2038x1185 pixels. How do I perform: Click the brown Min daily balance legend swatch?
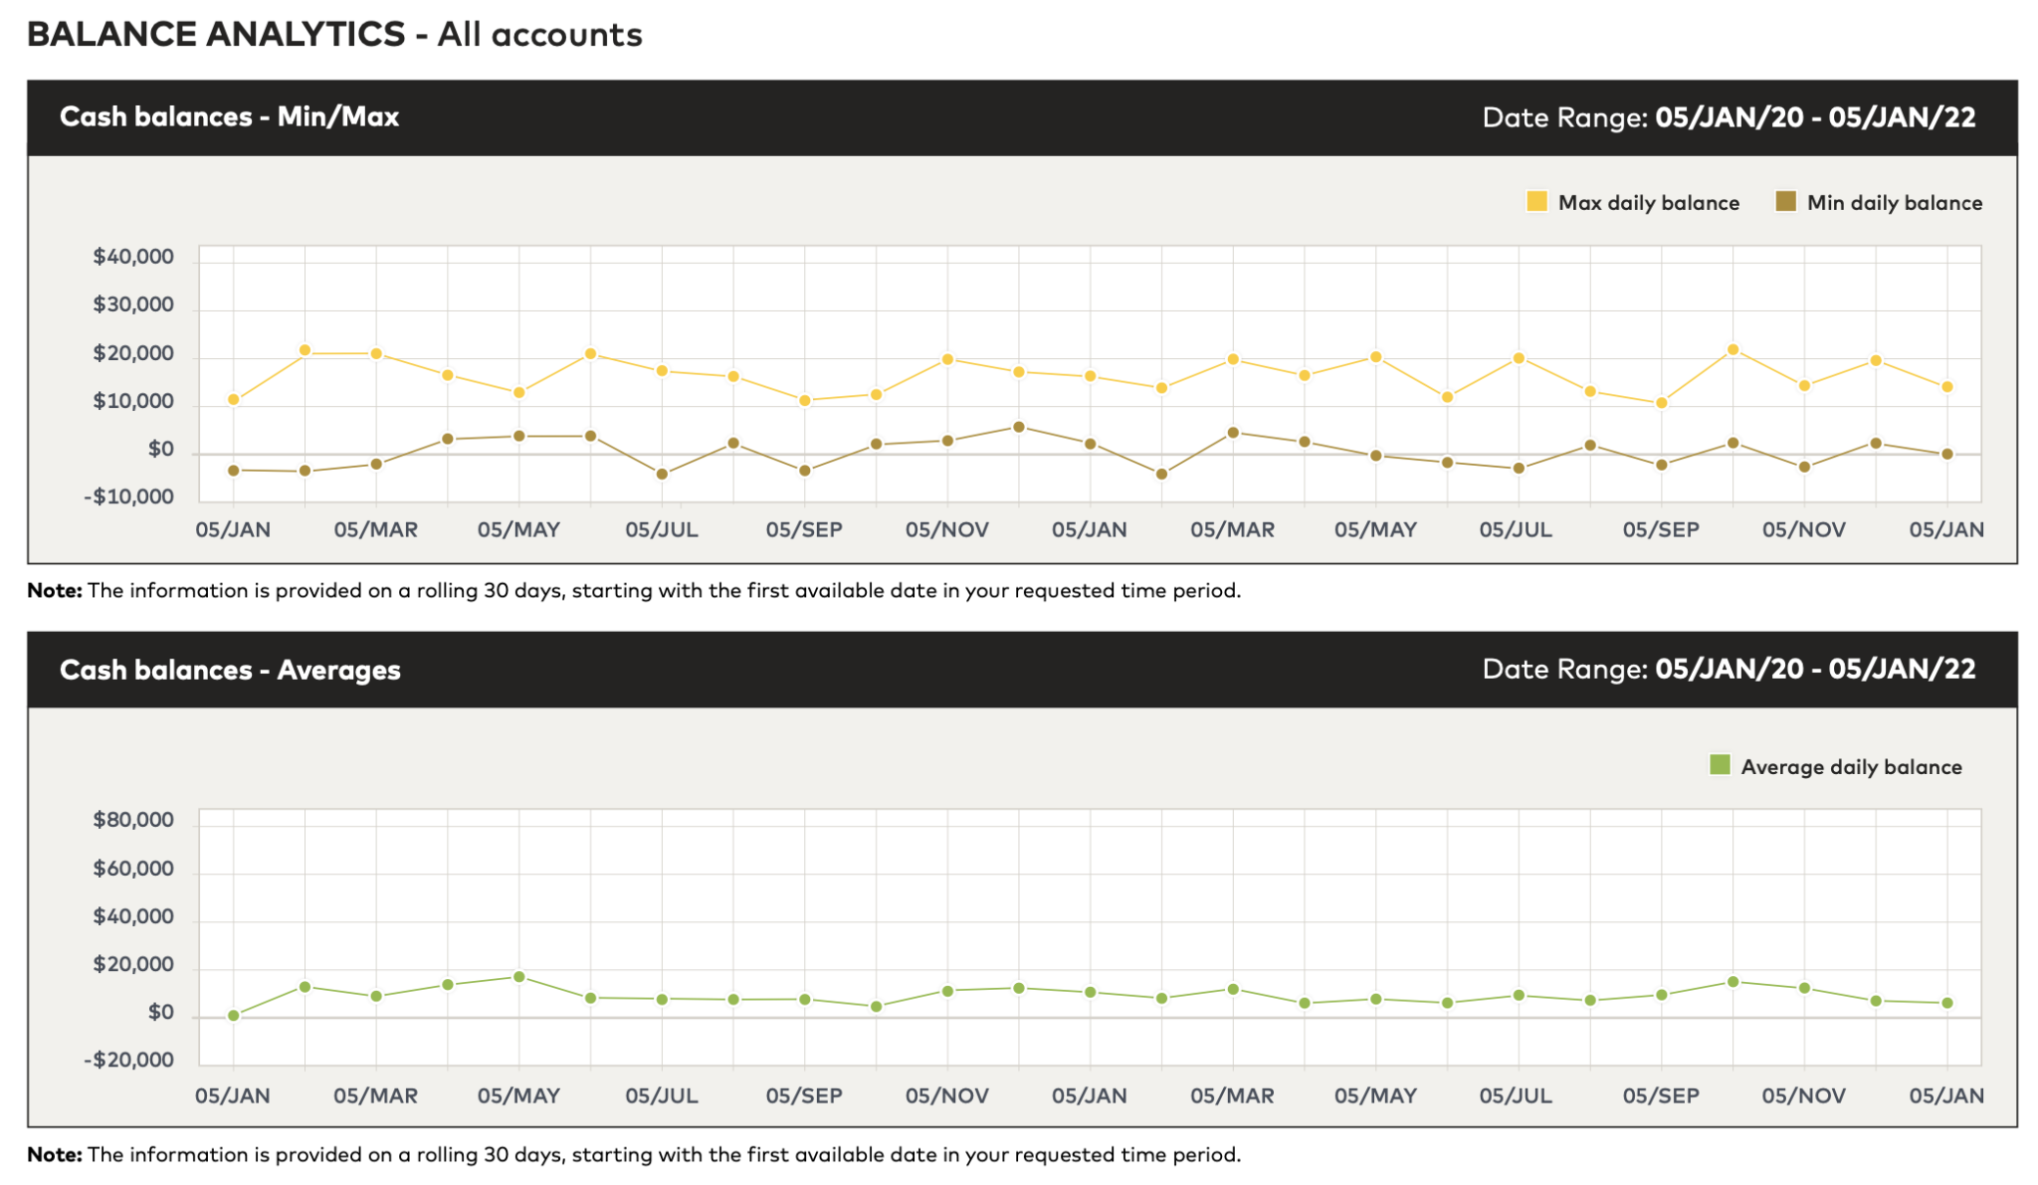pyautogui.click(x=1785, y=202)
